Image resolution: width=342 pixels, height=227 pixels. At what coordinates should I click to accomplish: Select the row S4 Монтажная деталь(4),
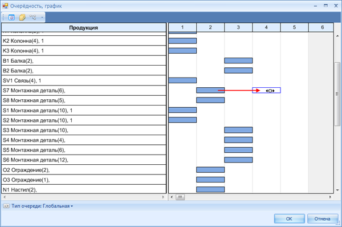[x=84, y=140]
